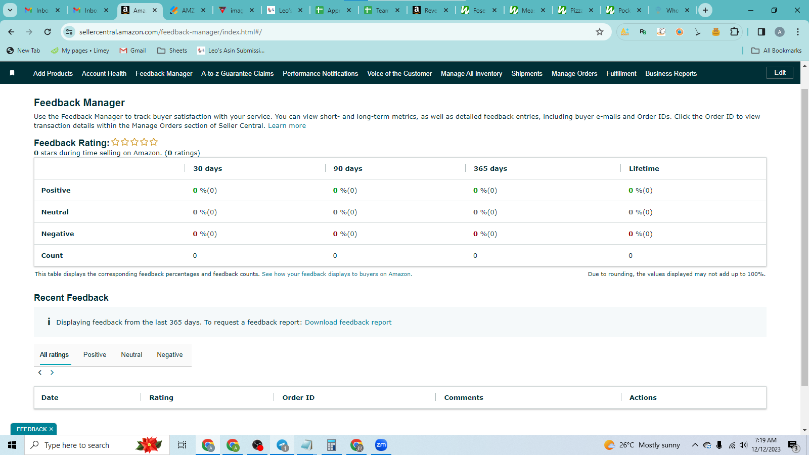The height and width of the screenshot is (455, 809).
Task: Select the Neutral ratings tab
Action: pyautogui.click(x=131, y=355)
